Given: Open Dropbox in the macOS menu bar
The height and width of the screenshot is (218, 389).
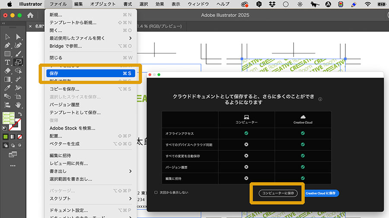Looking at the screenshot, I should click(x=272, y=4).
